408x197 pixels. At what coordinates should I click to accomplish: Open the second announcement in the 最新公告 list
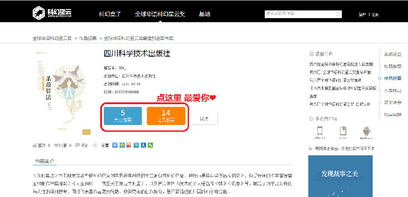point(340,72)
